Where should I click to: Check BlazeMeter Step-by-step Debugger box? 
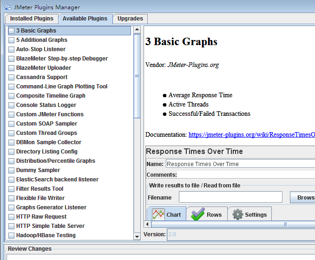[x=12, y=59]
